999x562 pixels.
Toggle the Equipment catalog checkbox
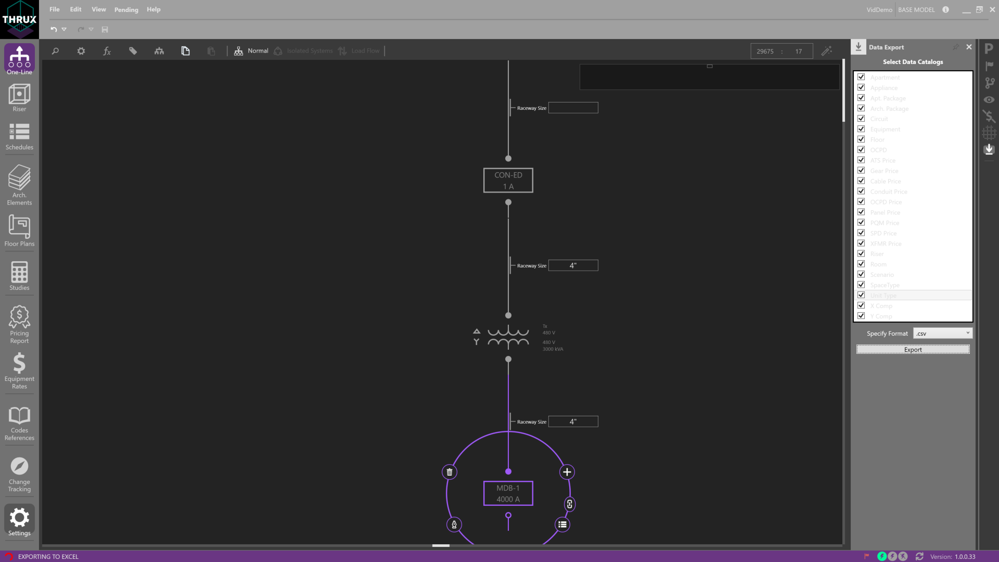tap(861, 129)
